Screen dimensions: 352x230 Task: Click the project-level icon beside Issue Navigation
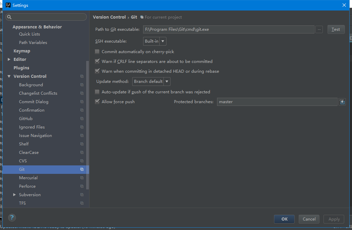(x=82, y=136)
